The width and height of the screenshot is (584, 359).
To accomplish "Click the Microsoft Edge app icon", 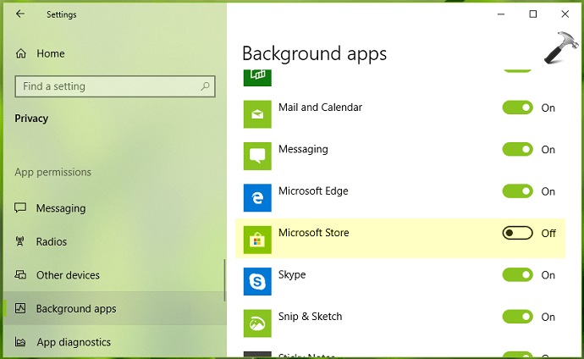I will [x=257, y=197].
